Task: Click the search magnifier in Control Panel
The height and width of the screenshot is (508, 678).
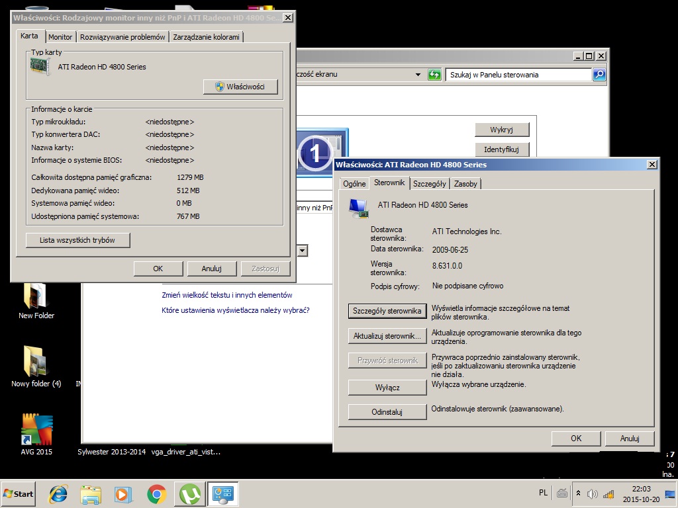Action: [599, 74]
